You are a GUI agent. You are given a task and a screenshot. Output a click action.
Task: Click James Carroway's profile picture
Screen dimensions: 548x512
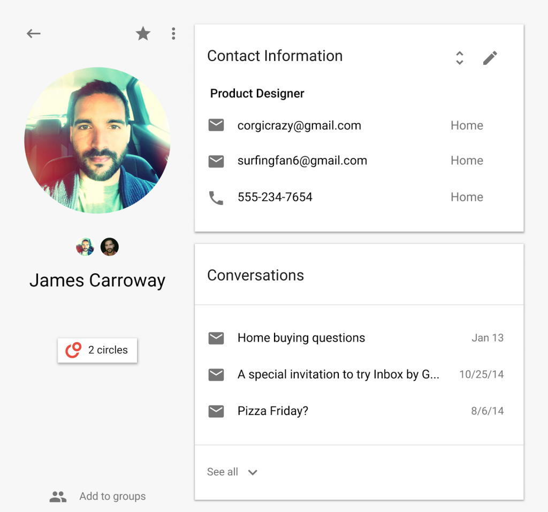97,141
